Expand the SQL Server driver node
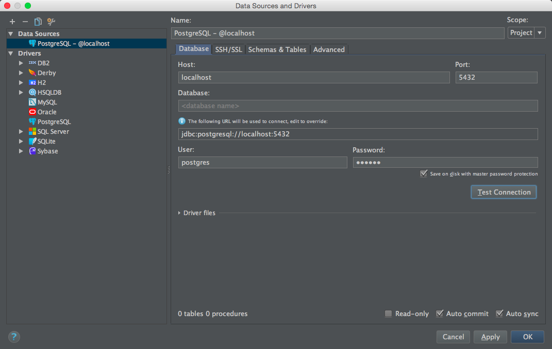Screen dimensions: 552x349 point(21,131)
